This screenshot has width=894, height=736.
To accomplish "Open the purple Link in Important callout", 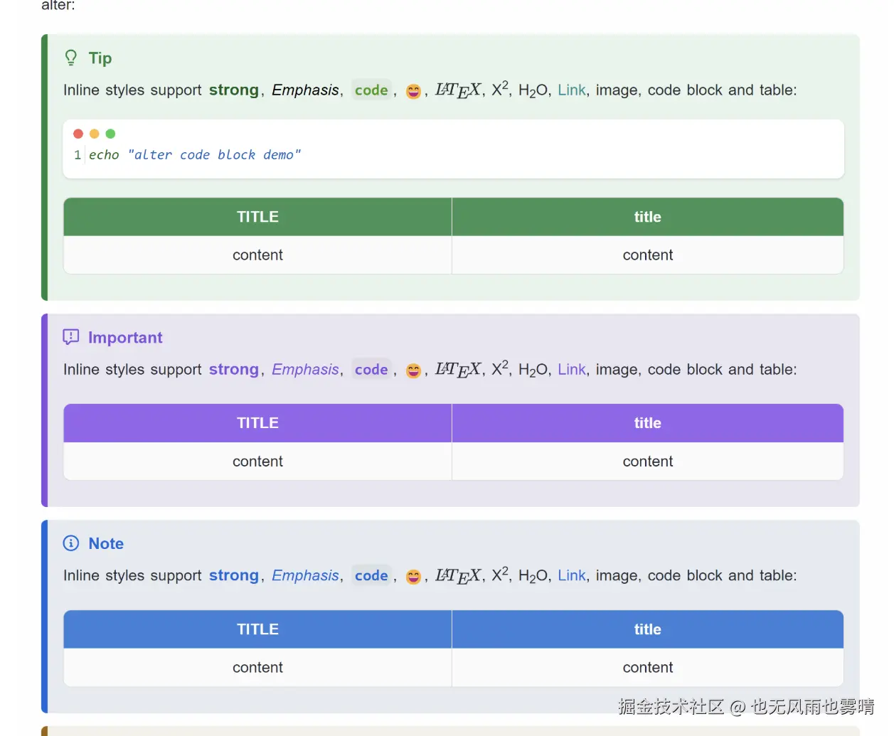I will pyautogui.click(x=571, y=370).
